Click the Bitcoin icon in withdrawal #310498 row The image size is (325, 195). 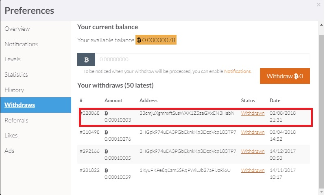[x=107, y=132]
